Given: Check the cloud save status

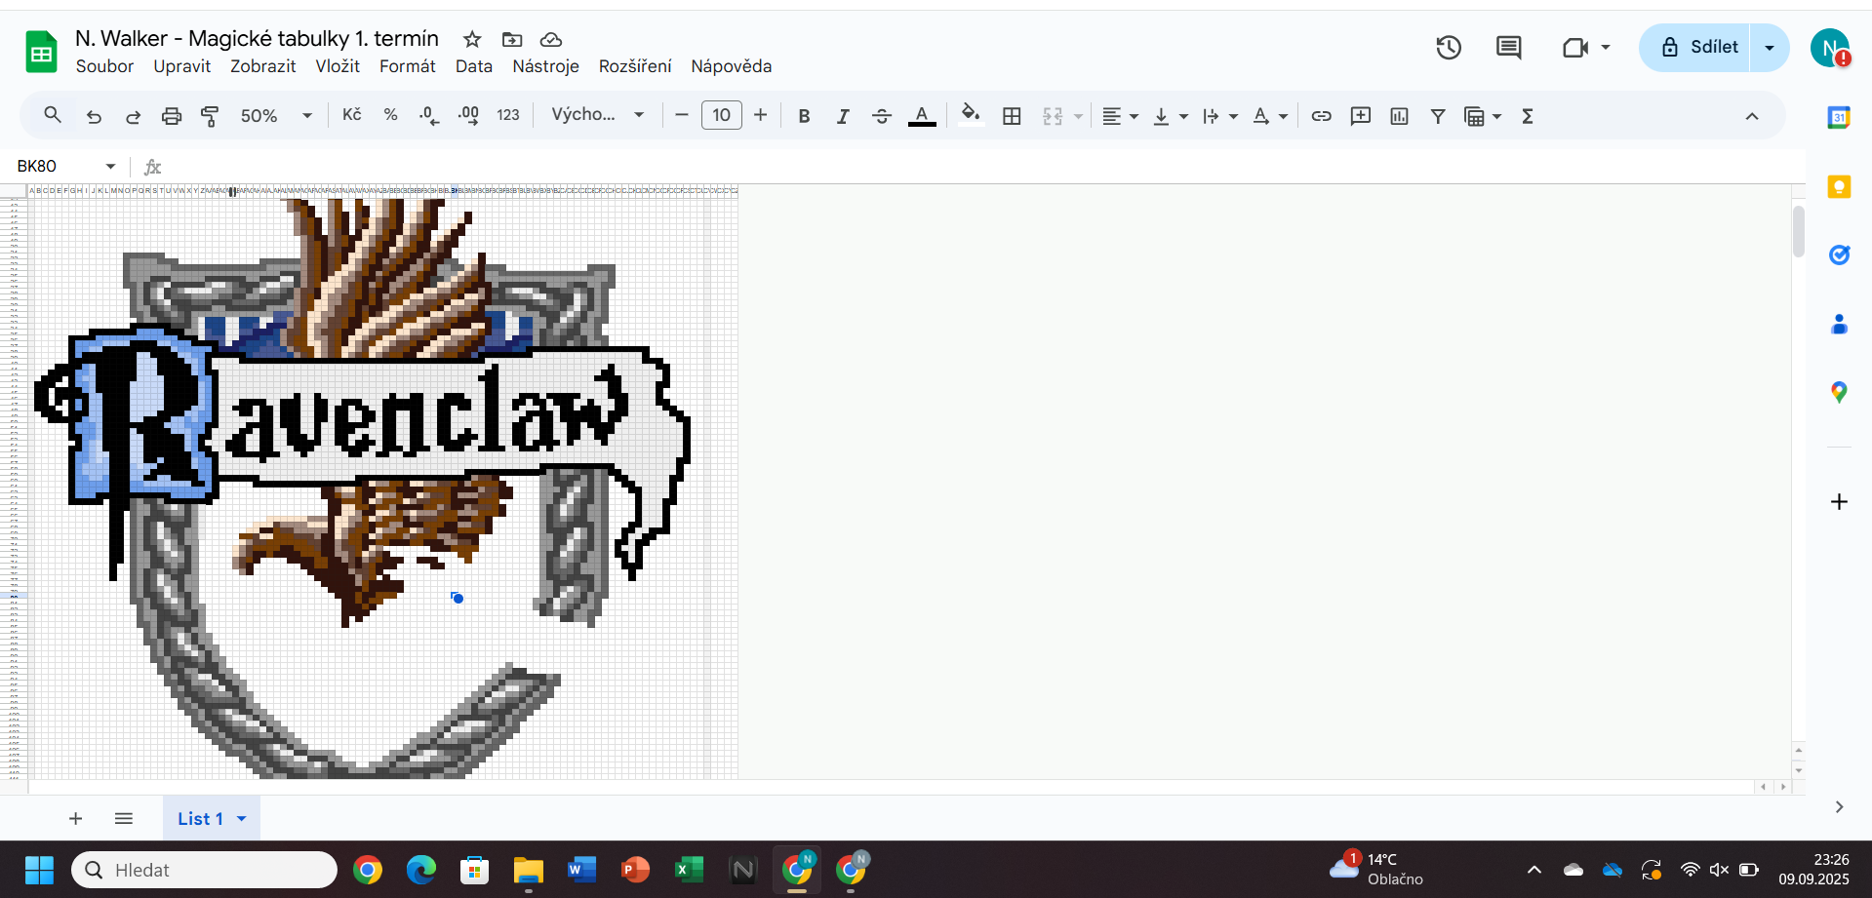Looking at the screenshot, I should click(551, 39).
